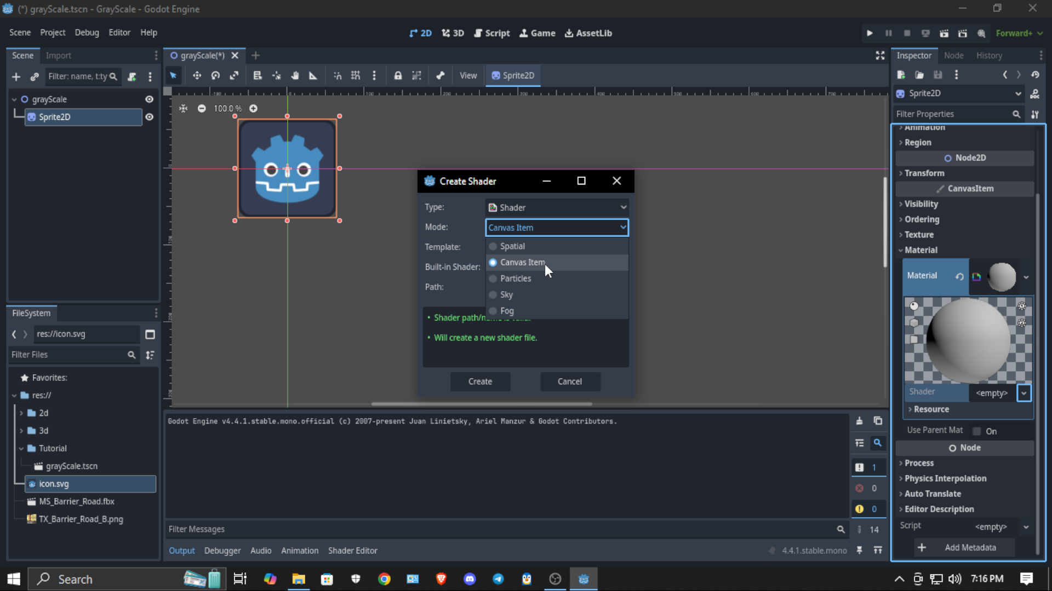
Task: Expand the Tutorial folder in FileSystem
Action: pos(21,448)
